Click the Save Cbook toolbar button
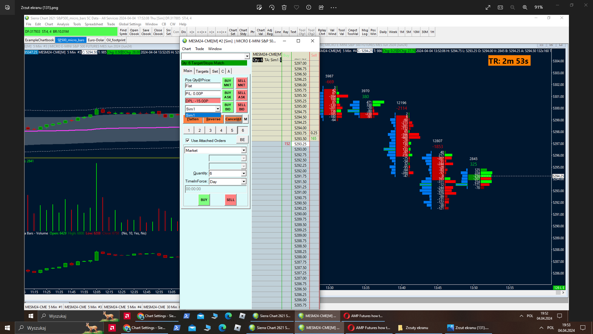The height and width of the screenshot is (334, 593). click(146, 32)
